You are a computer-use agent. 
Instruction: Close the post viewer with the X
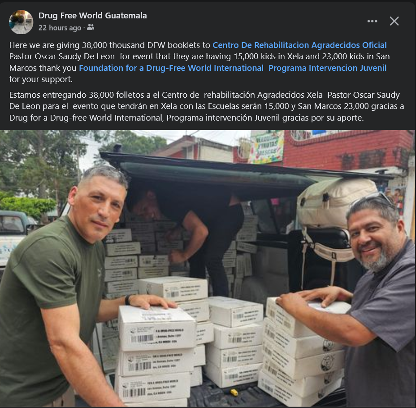394,21
